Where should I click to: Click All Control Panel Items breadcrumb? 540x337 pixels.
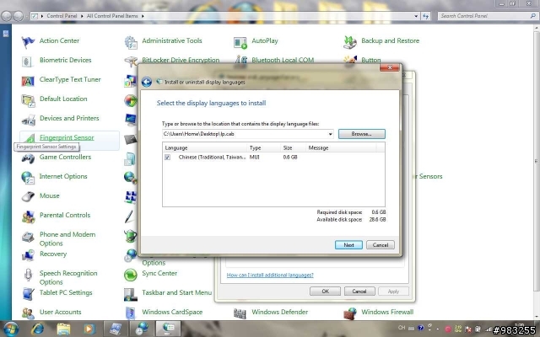coord(112,16)
